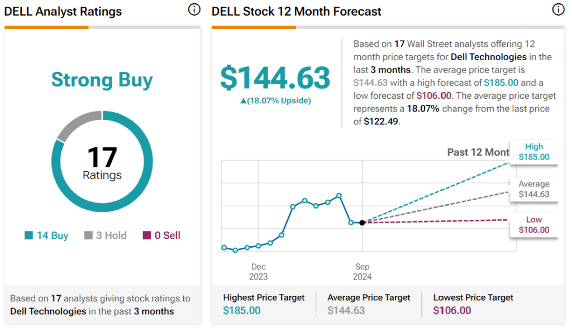Click info icon beside 12 Month Forecast
Screen dimensions: 572x332
point(557,9)
